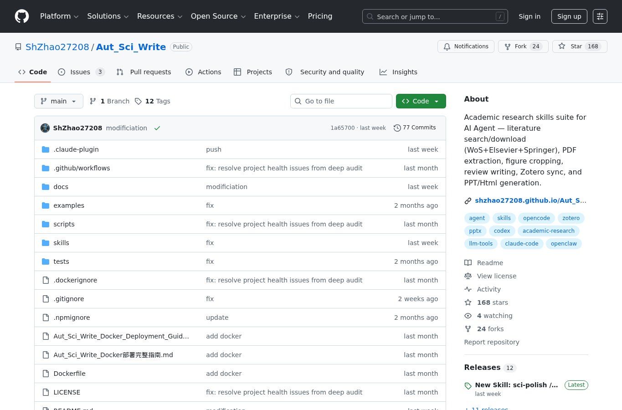The width and height of the screenshot is (622, 410).
Task: Open the GitHub home logo
Action: tap(22, 16)
